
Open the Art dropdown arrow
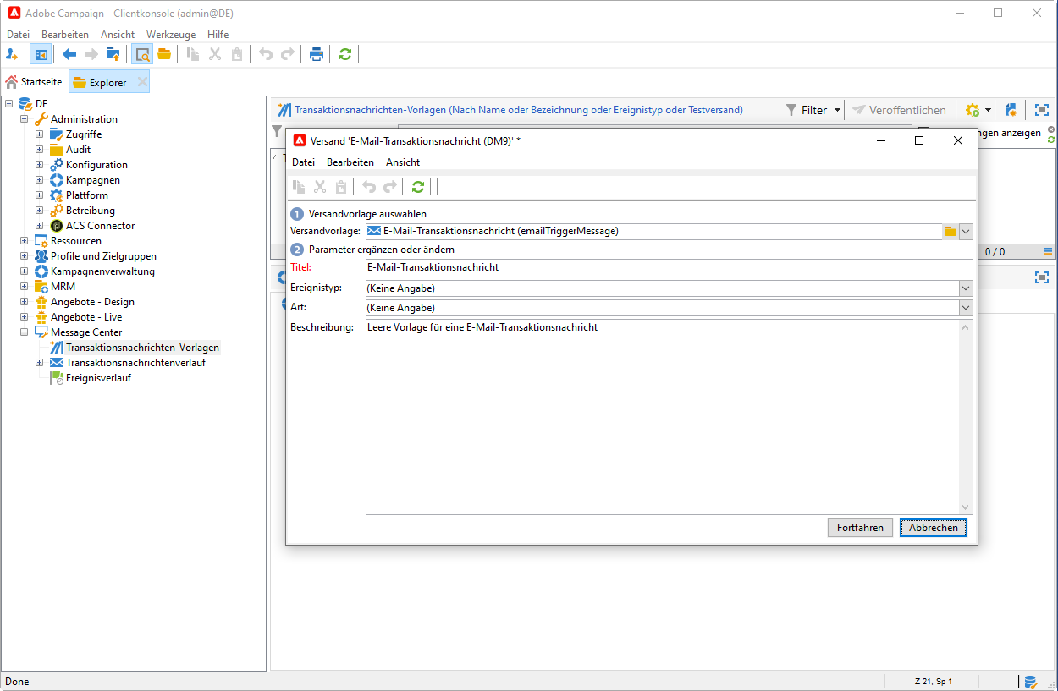click(x=966, y=308)
